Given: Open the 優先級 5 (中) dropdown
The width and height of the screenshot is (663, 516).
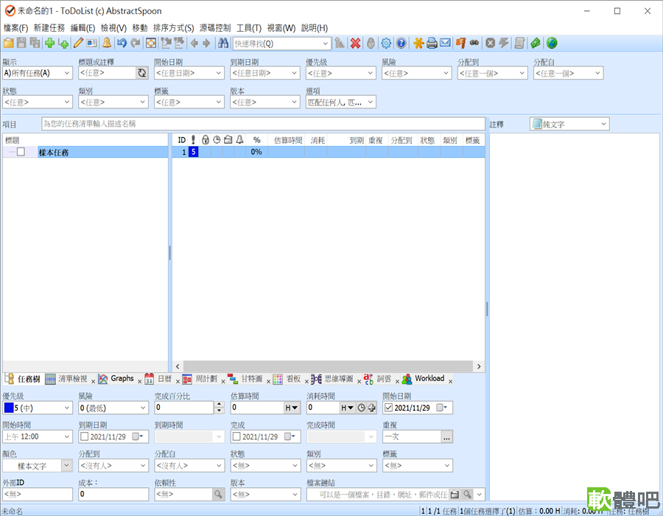Looking at the screenshot, I should [38, 408].
